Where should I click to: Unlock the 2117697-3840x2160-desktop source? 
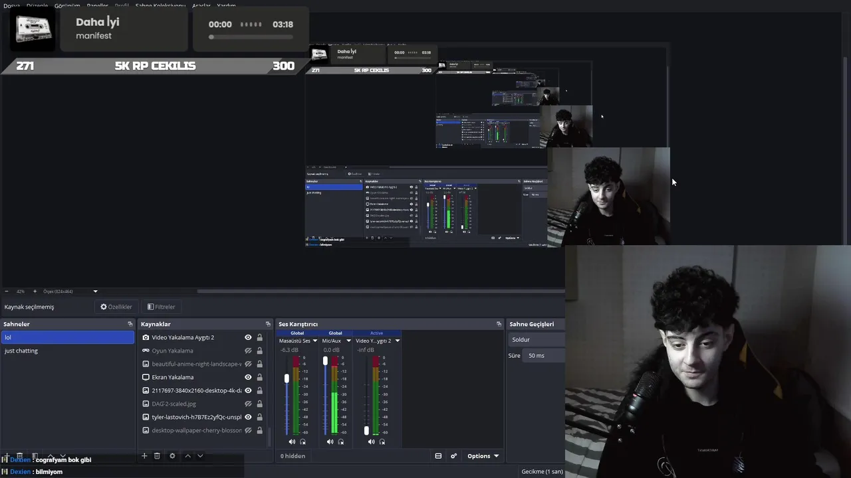(x=259, y=390)
